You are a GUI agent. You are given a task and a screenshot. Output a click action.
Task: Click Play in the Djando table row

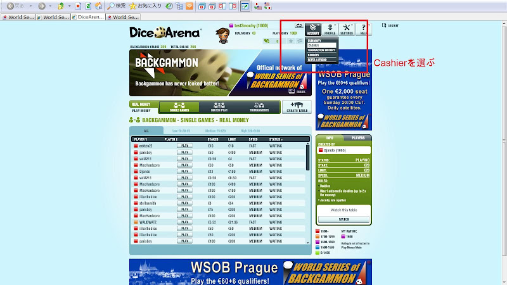pyautogui.click(x=184, y=171)
